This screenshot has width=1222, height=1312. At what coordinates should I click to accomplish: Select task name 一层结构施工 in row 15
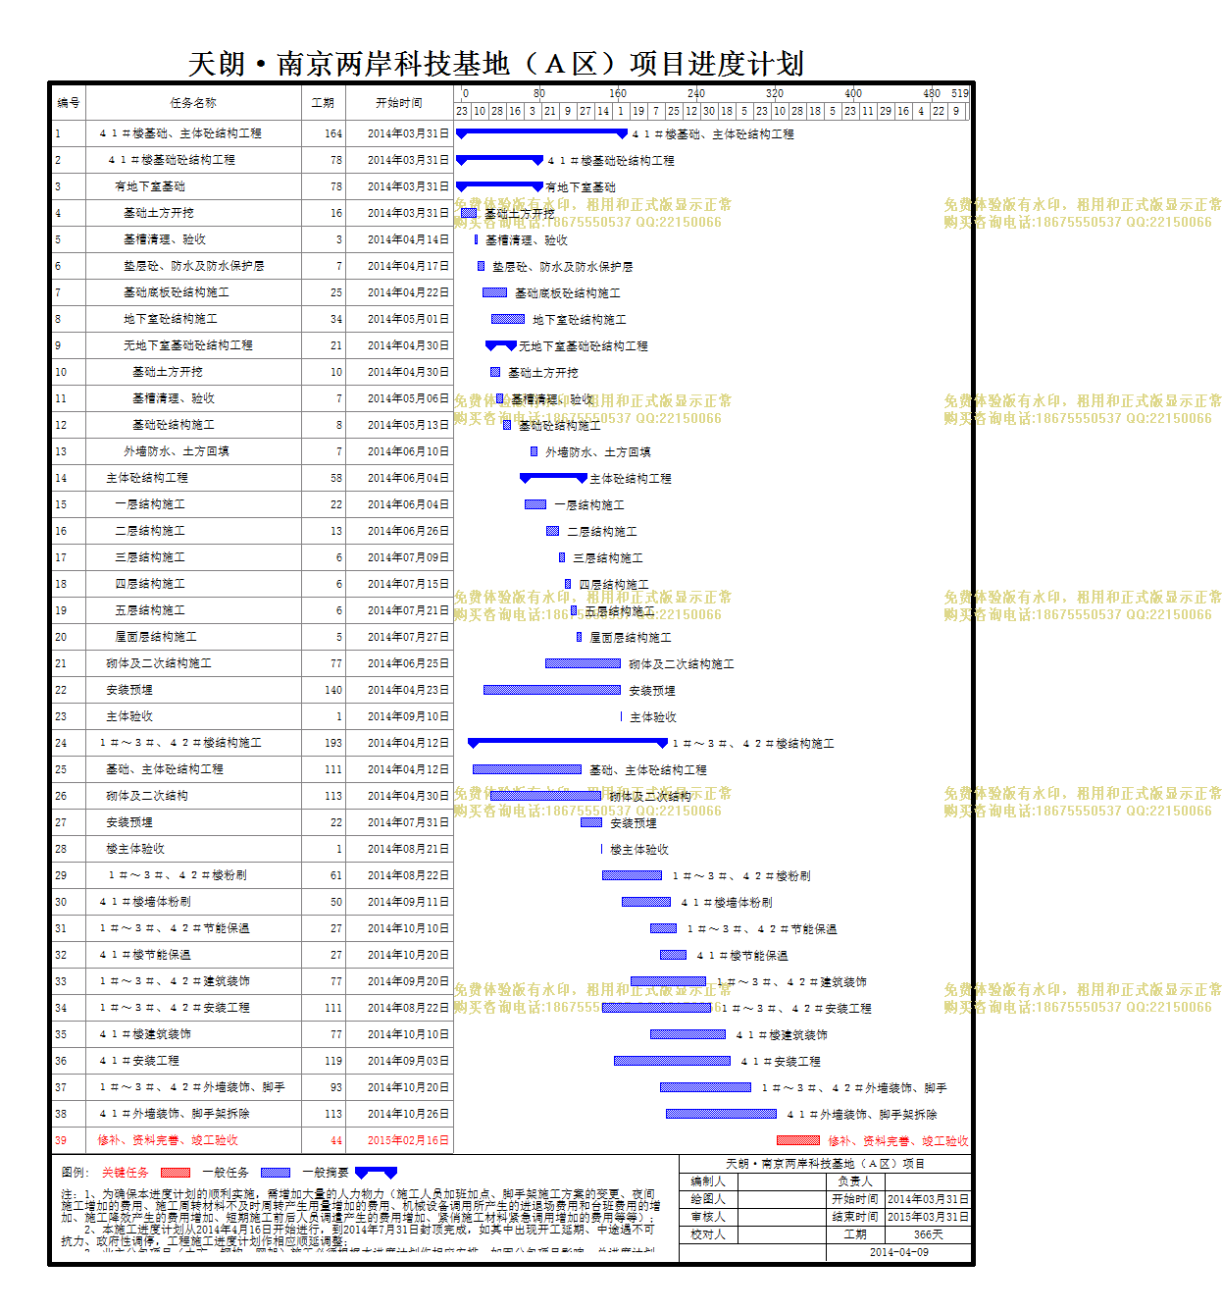[x=150, y=504]
